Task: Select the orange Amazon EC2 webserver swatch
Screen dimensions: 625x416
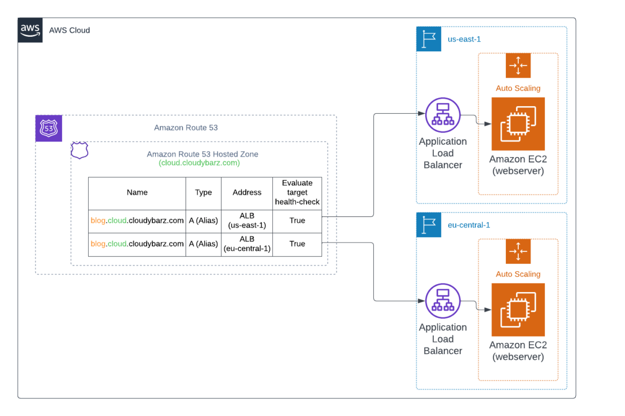Action: pyautogui.click(x=518, y=124)
